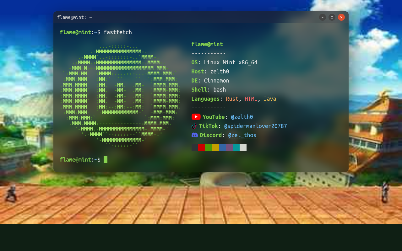402x251 pixels.
Task: Click the green color block
Action: tap(209, 147)
